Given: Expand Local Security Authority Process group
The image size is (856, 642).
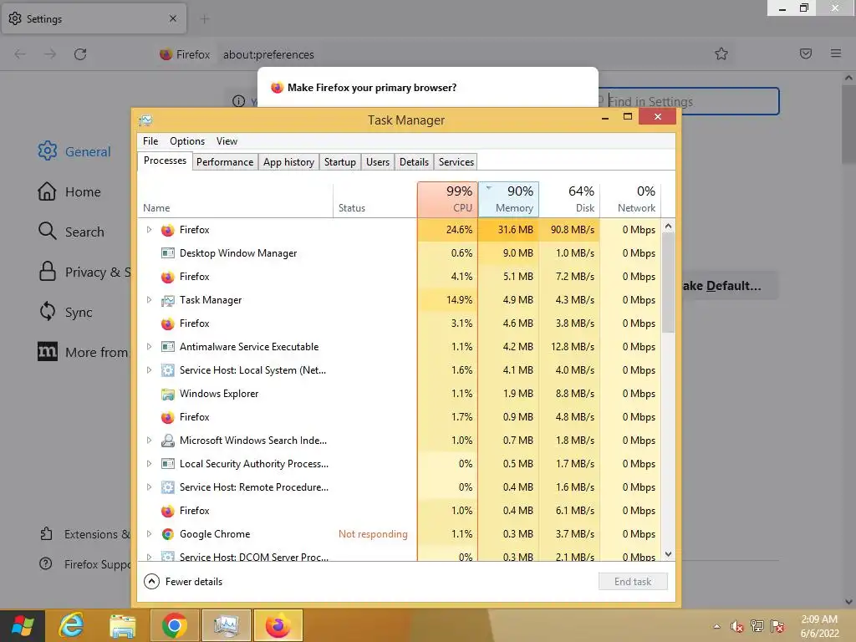Looking at the screenshot, I should pyautogui.click(x=149, y=463).
